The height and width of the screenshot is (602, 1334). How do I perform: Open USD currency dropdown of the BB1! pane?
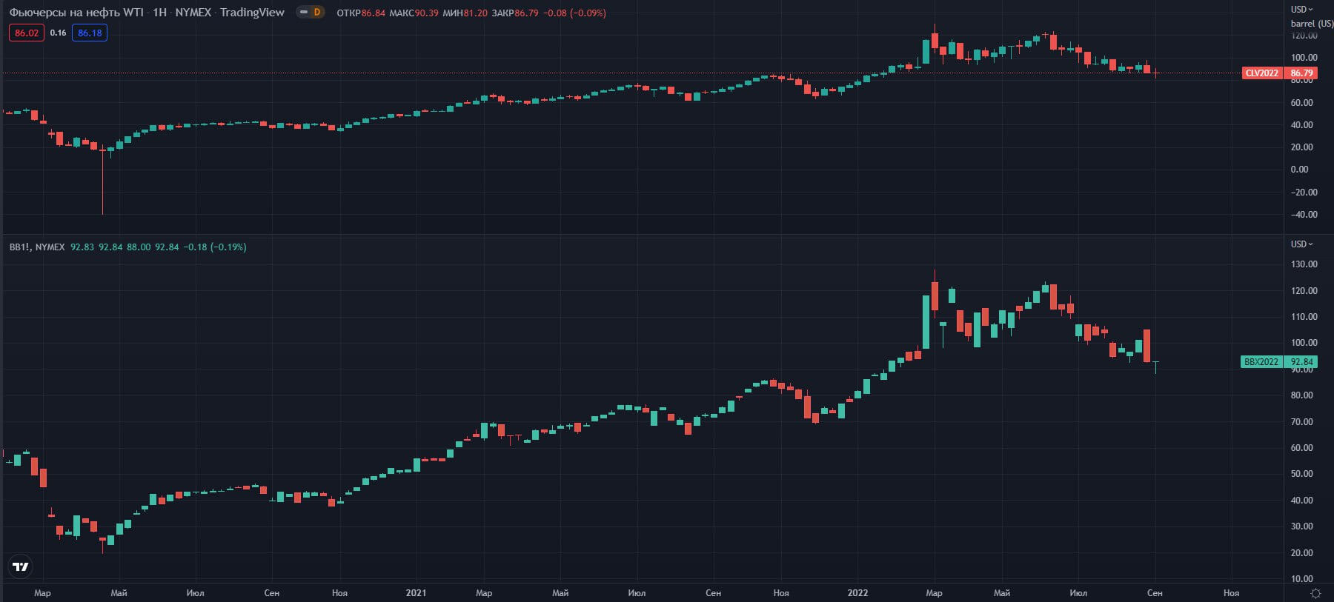1301,244
